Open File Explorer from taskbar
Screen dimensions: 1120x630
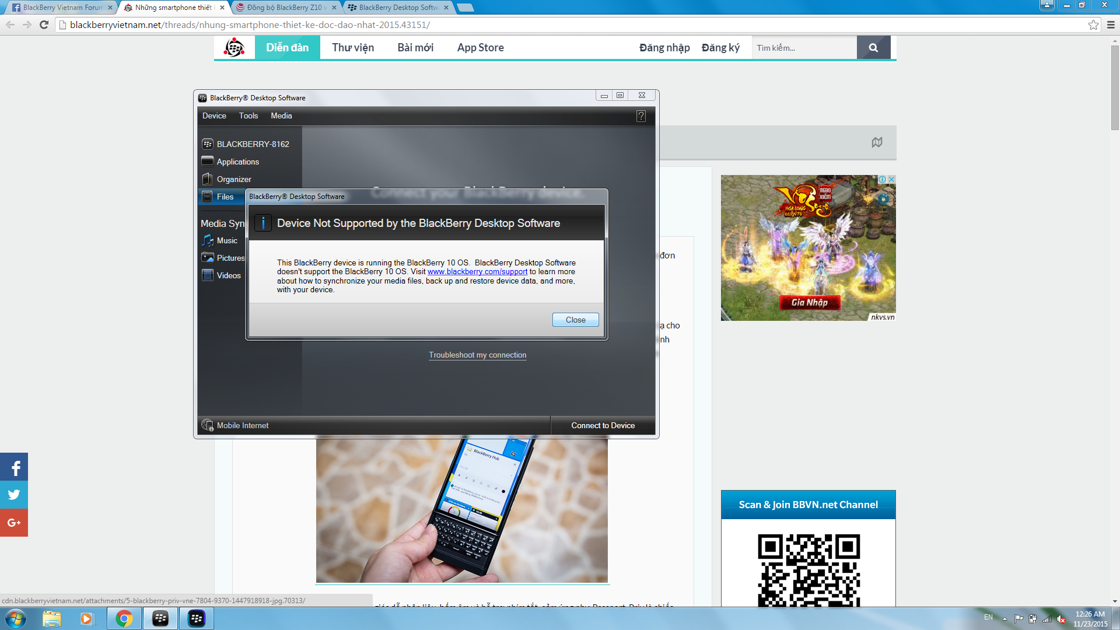coord(51,618)
